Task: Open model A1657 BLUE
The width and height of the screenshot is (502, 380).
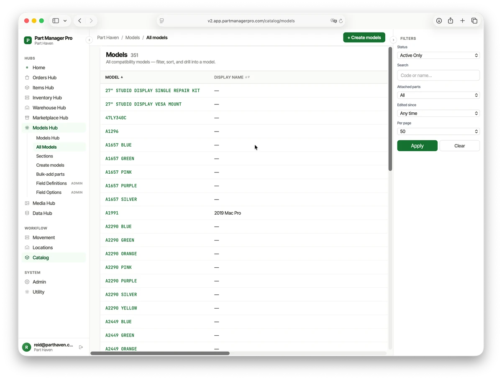Action: (x=118, y=145)
